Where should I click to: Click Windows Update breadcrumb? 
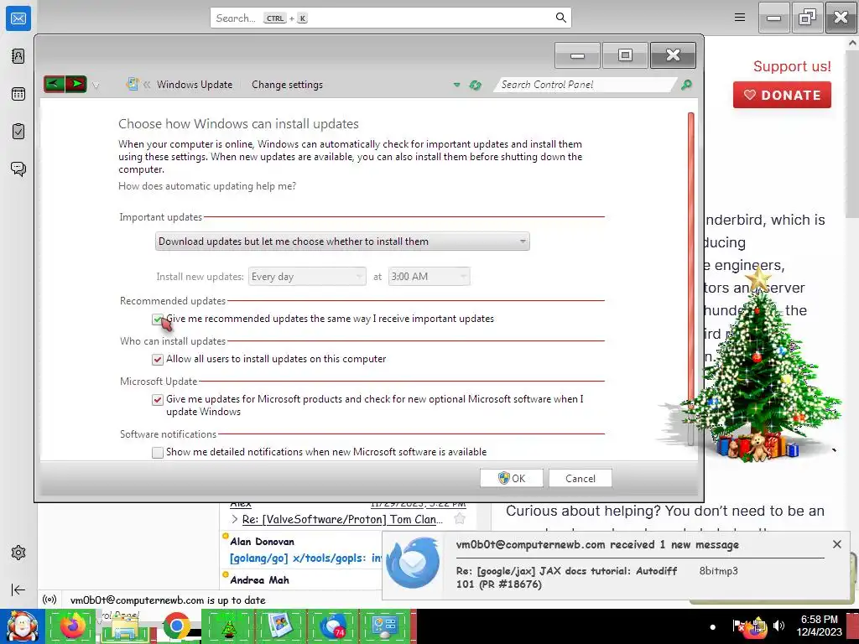(x=195, y=85)
